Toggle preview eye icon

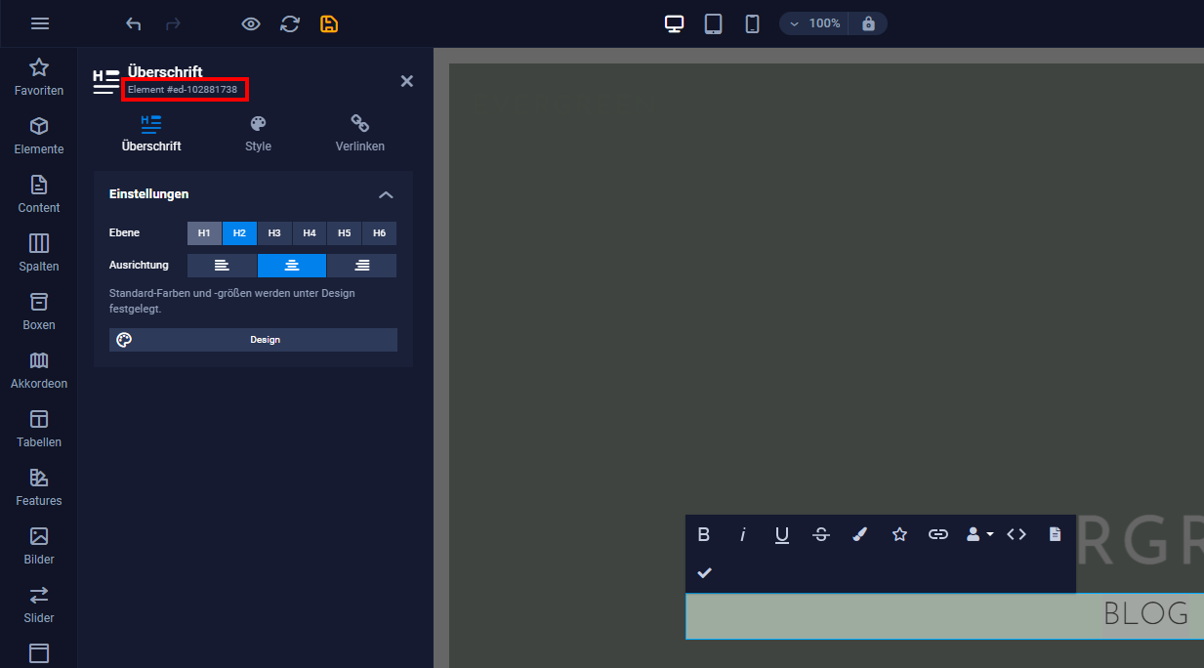251,23
